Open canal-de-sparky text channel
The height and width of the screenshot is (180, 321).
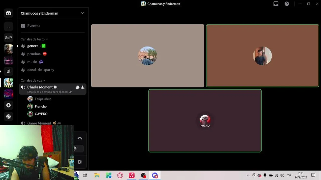(x=53, y=70)
